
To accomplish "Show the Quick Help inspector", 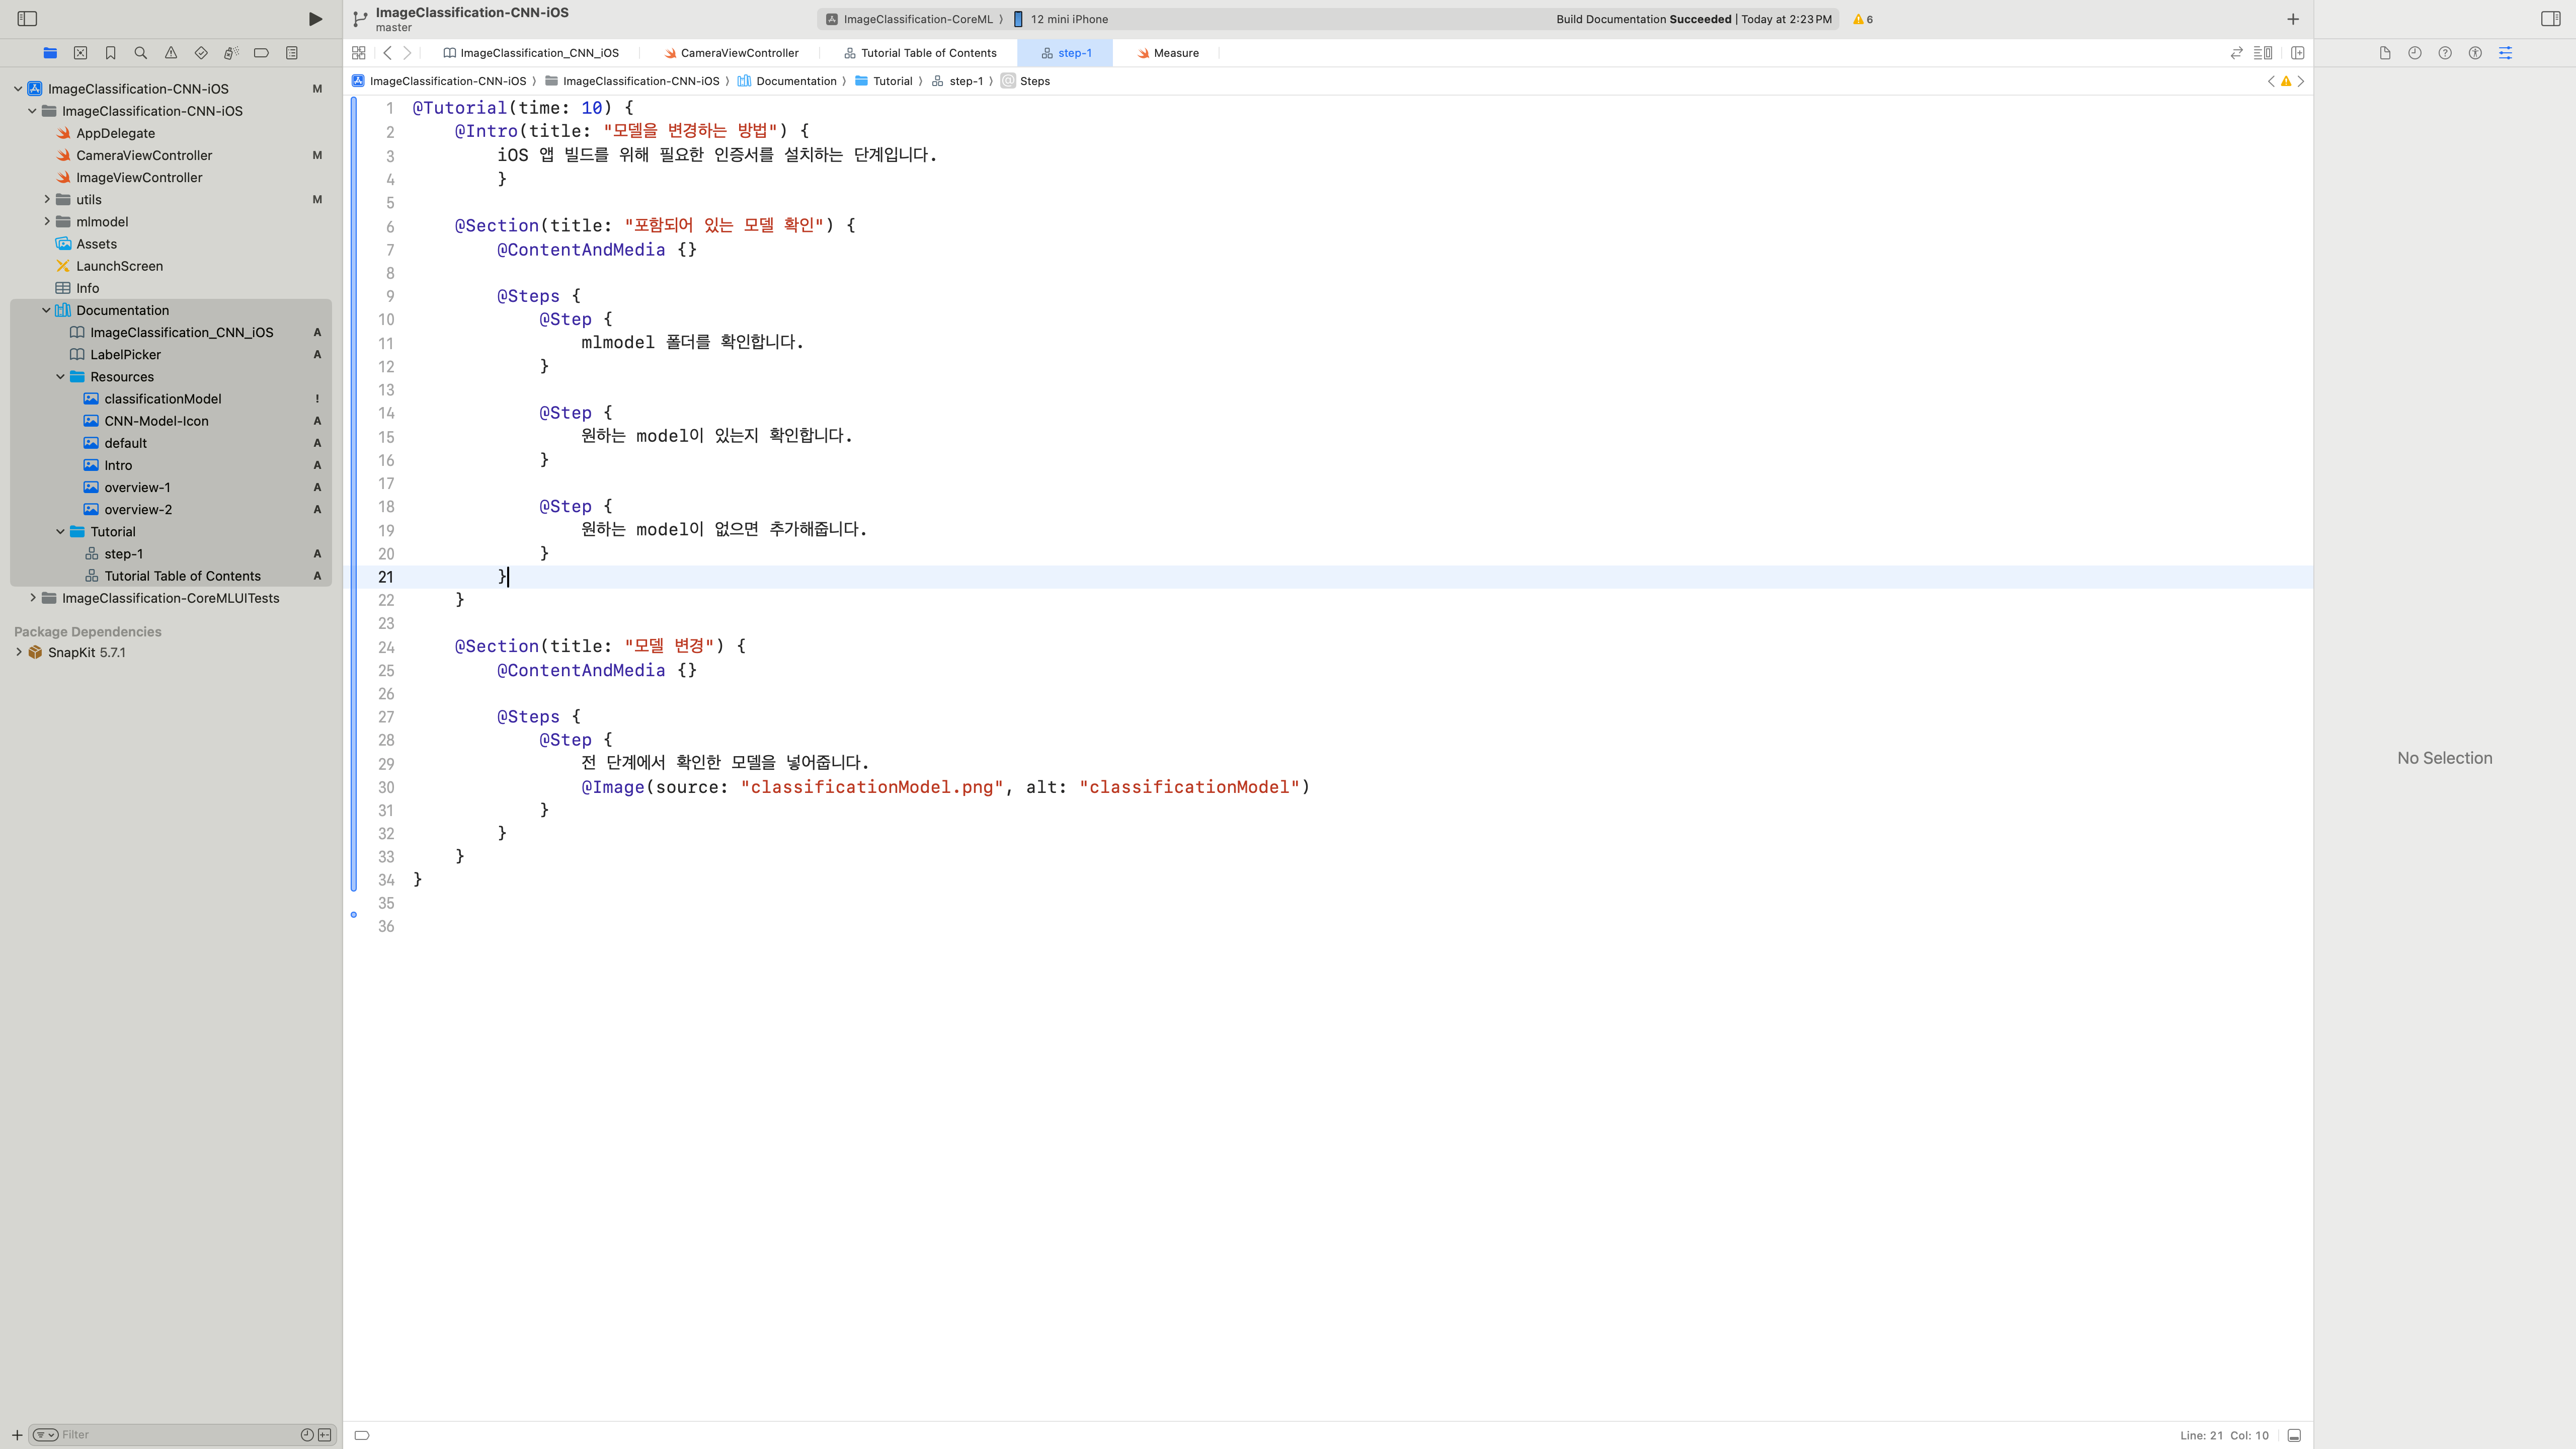I will point(2445,53).
